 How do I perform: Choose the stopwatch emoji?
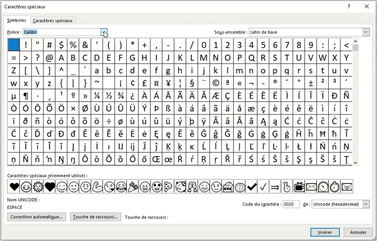coord(335,187)
